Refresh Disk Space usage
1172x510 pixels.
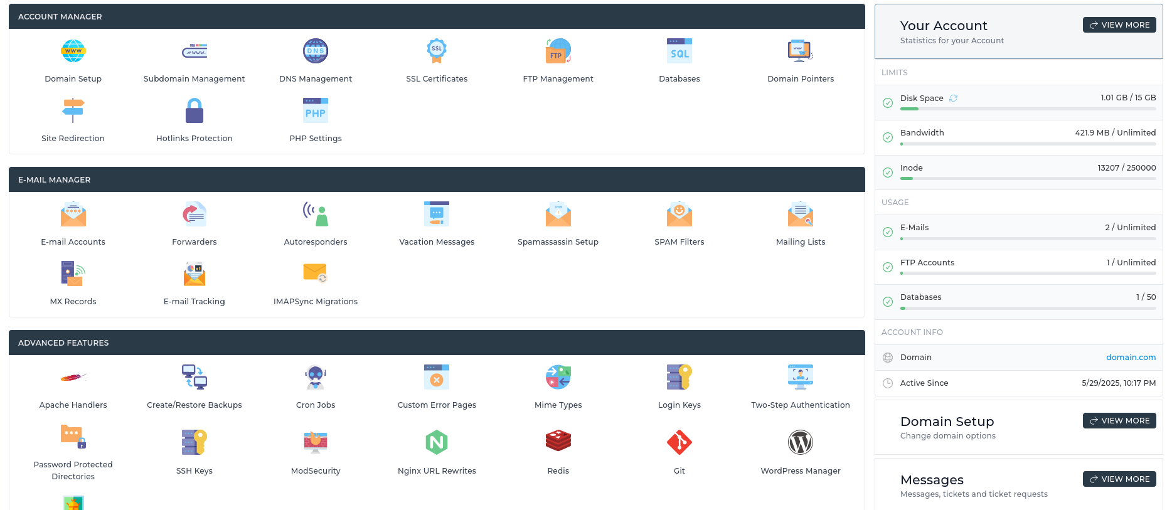coord(953,98)
